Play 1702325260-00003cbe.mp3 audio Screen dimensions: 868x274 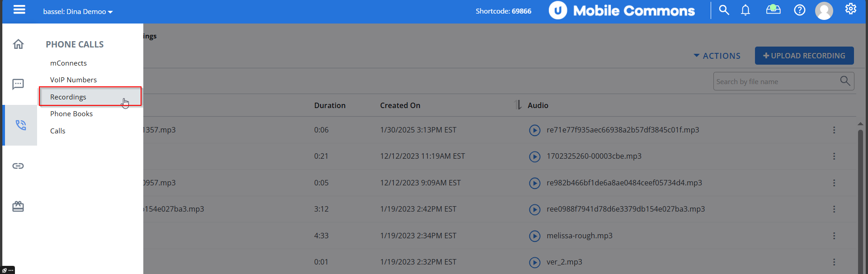click(x=534, y=156)
